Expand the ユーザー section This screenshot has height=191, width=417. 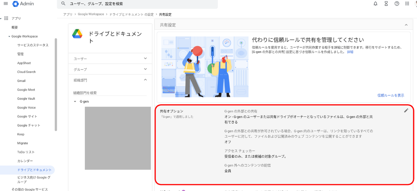pyautogui.click(x=110, y=59)
